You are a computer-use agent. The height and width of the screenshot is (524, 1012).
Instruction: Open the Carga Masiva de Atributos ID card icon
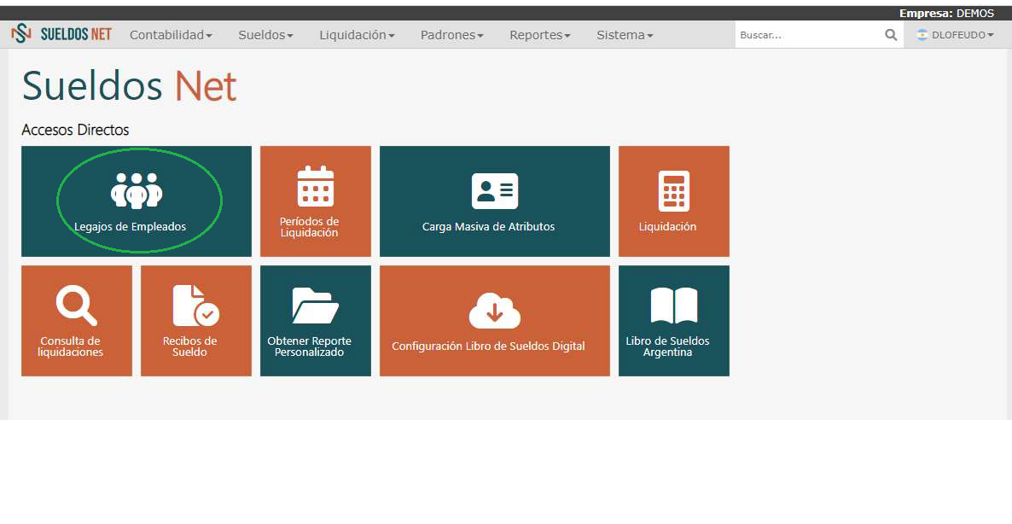(x=495, y=191)
